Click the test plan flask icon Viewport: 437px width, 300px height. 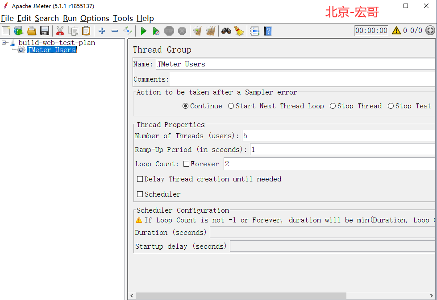pyautogui.click(x=13, y=43)
